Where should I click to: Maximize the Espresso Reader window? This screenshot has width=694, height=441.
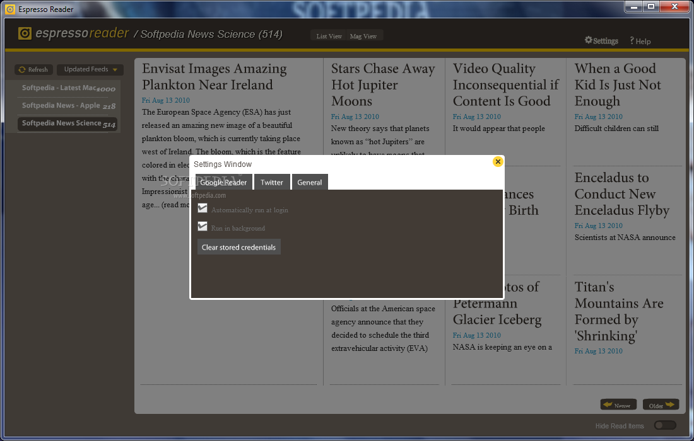(650, 7)
